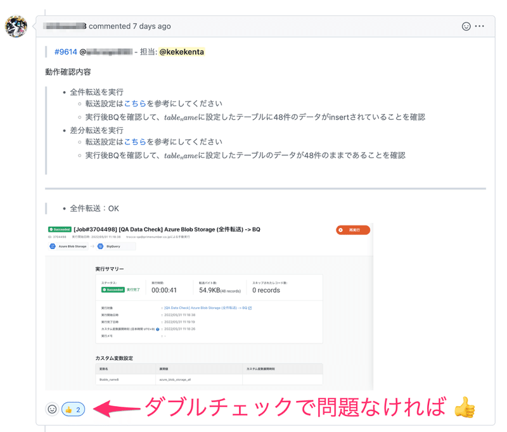Click the 実行サマリー heading
Image resolution: width=507 pixels, height=432 pixels.
coord(110,269)
